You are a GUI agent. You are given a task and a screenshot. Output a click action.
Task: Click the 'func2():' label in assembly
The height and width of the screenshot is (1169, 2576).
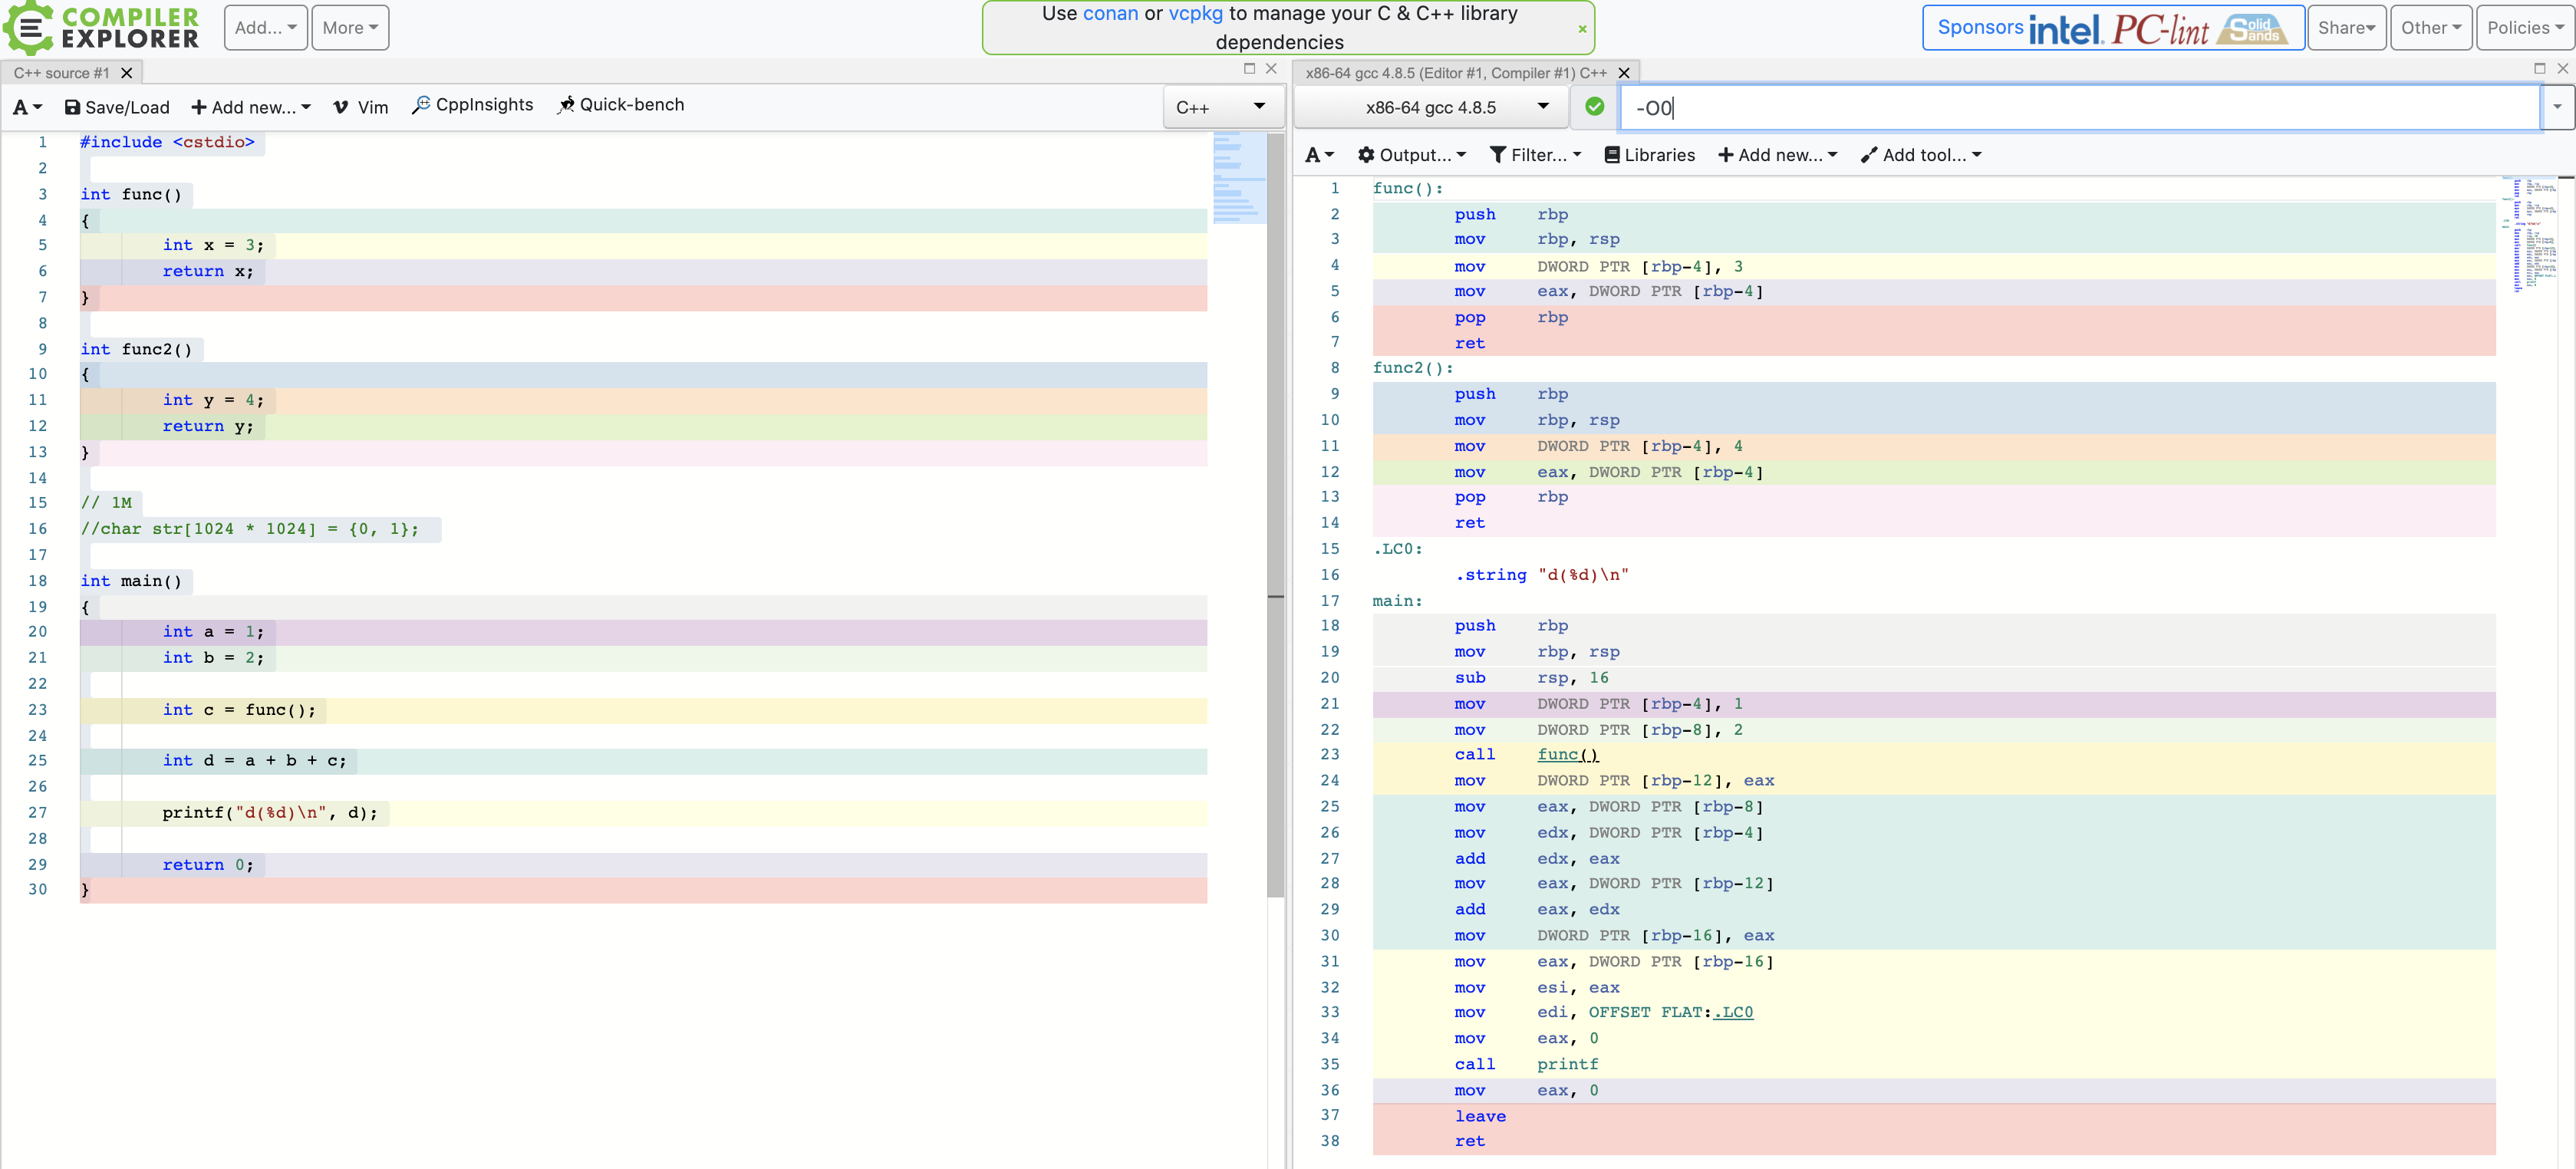(1412, 368)
